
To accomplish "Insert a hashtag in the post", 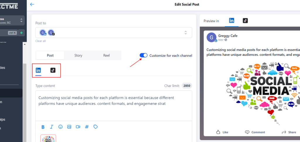I will (87, 127).
